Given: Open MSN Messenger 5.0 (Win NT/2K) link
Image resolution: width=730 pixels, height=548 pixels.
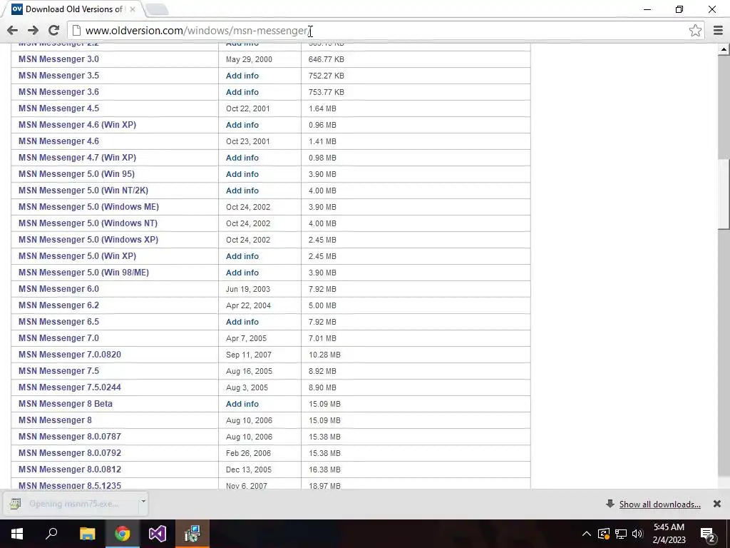Looking at the screenshot, I should [x=83, y=191].
